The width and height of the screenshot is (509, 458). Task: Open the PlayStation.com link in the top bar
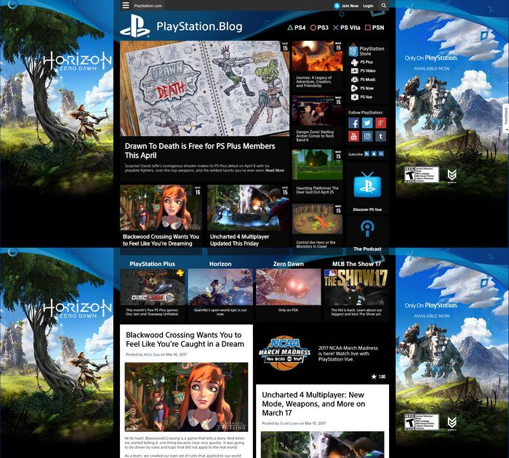click(148, 6)
